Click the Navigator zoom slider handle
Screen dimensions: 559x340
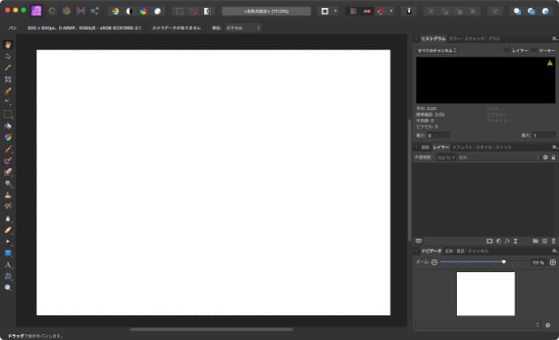(x=504, y=262)
